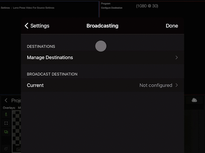Click the bottom-left sidebar icon
This screenshot has width=205, height=153.
[x=6, y=149]
